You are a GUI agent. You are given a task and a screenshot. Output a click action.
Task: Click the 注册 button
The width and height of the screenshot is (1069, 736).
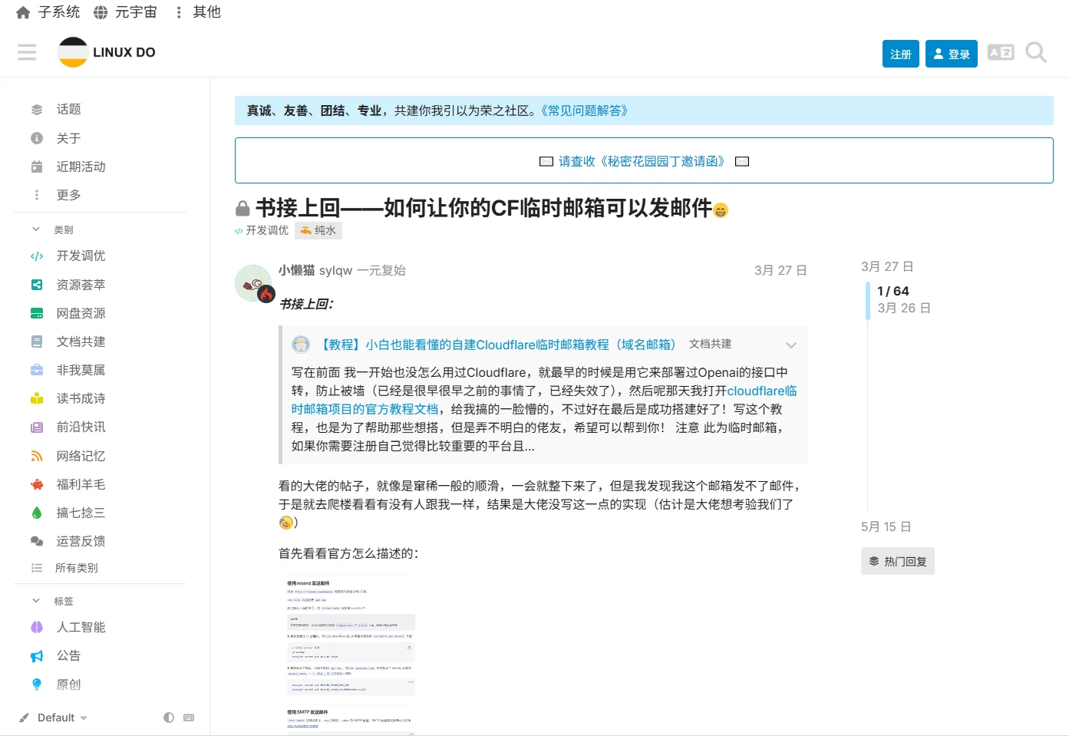(x=901, y=54)
